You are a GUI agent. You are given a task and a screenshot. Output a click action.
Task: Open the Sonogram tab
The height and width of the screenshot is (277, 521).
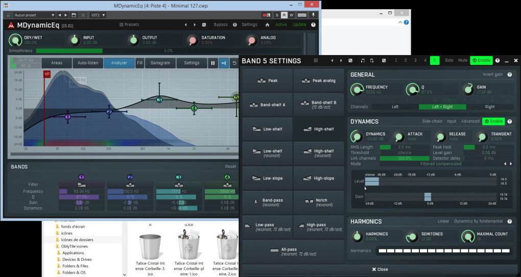[160, 63]
